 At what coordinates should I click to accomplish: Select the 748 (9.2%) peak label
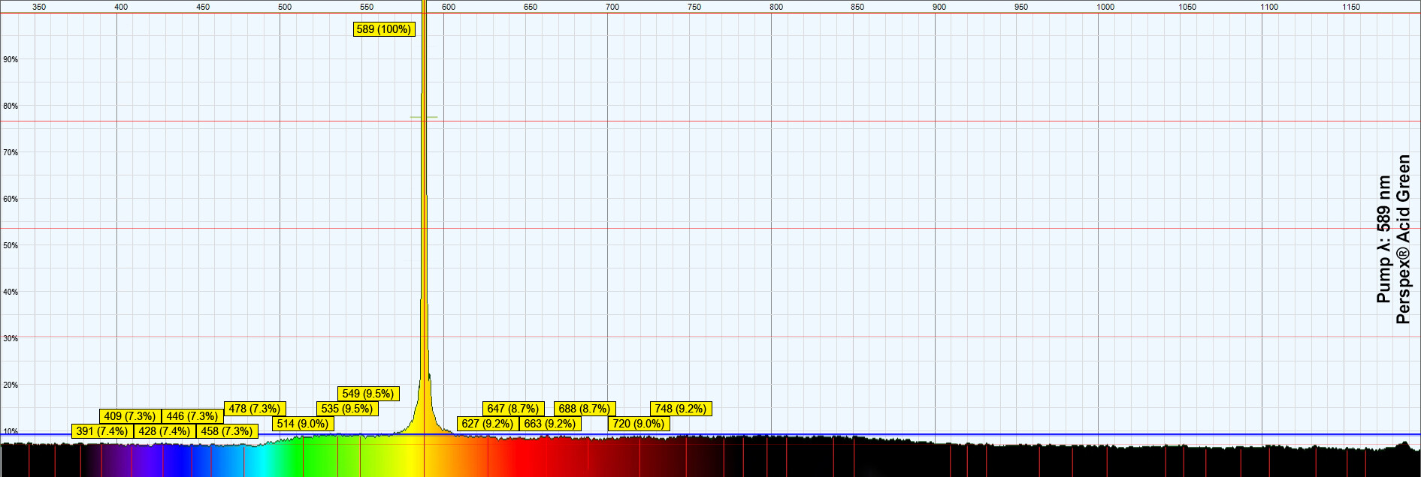click(x=681, y=409)
